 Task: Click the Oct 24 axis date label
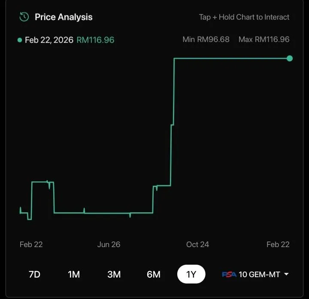tap(197, 245)
